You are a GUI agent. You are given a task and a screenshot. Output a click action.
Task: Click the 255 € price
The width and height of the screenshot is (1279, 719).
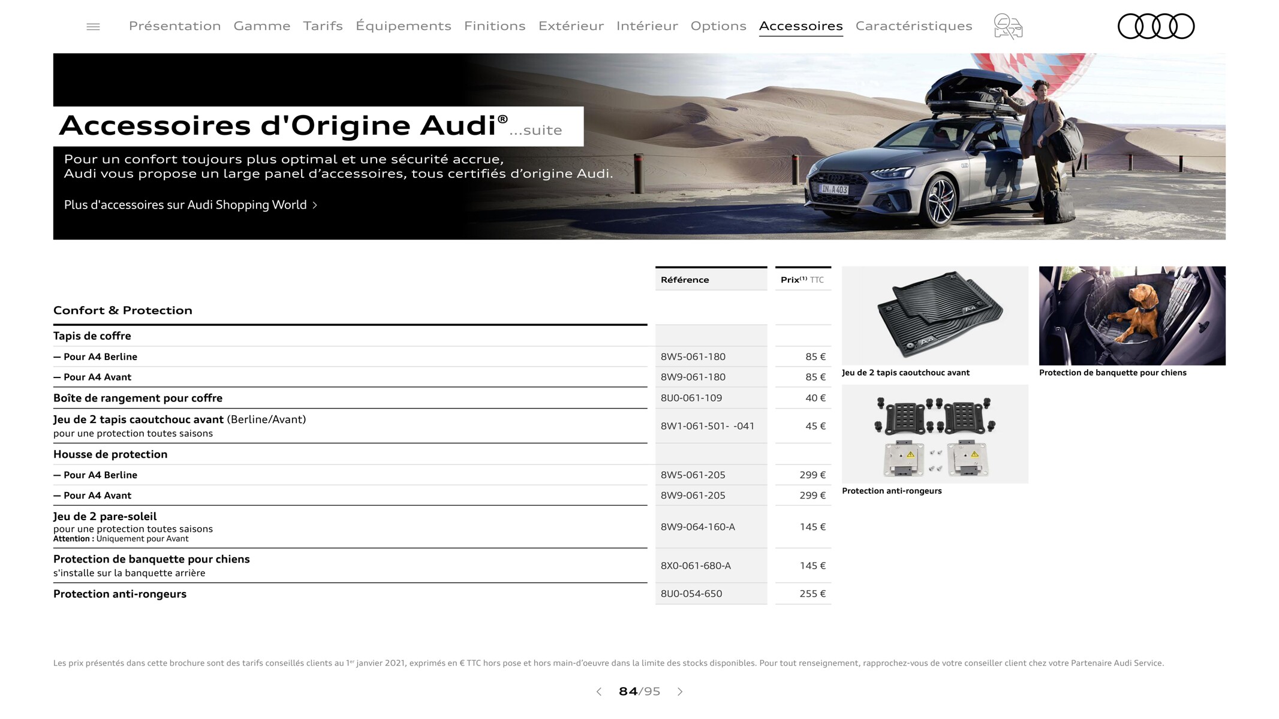812,594
